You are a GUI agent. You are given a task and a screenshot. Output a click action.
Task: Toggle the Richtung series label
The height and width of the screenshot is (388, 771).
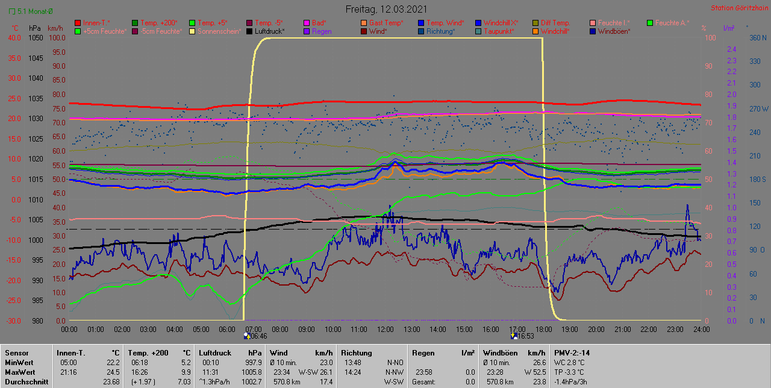[440, 31]
